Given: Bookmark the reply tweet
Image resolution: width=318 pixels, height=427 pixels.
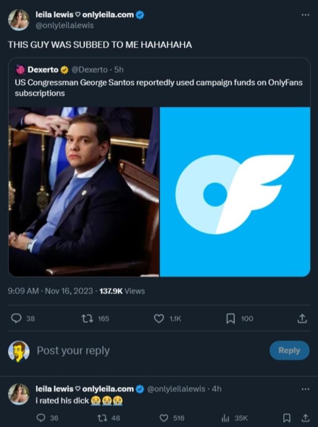Looking at the screenshot, I should (x=287, y=418).
